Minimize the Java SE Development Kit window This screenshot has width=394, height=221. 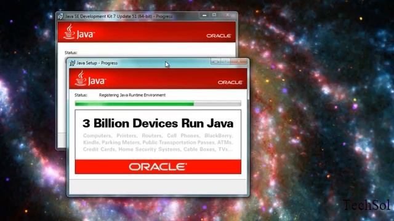204,15
